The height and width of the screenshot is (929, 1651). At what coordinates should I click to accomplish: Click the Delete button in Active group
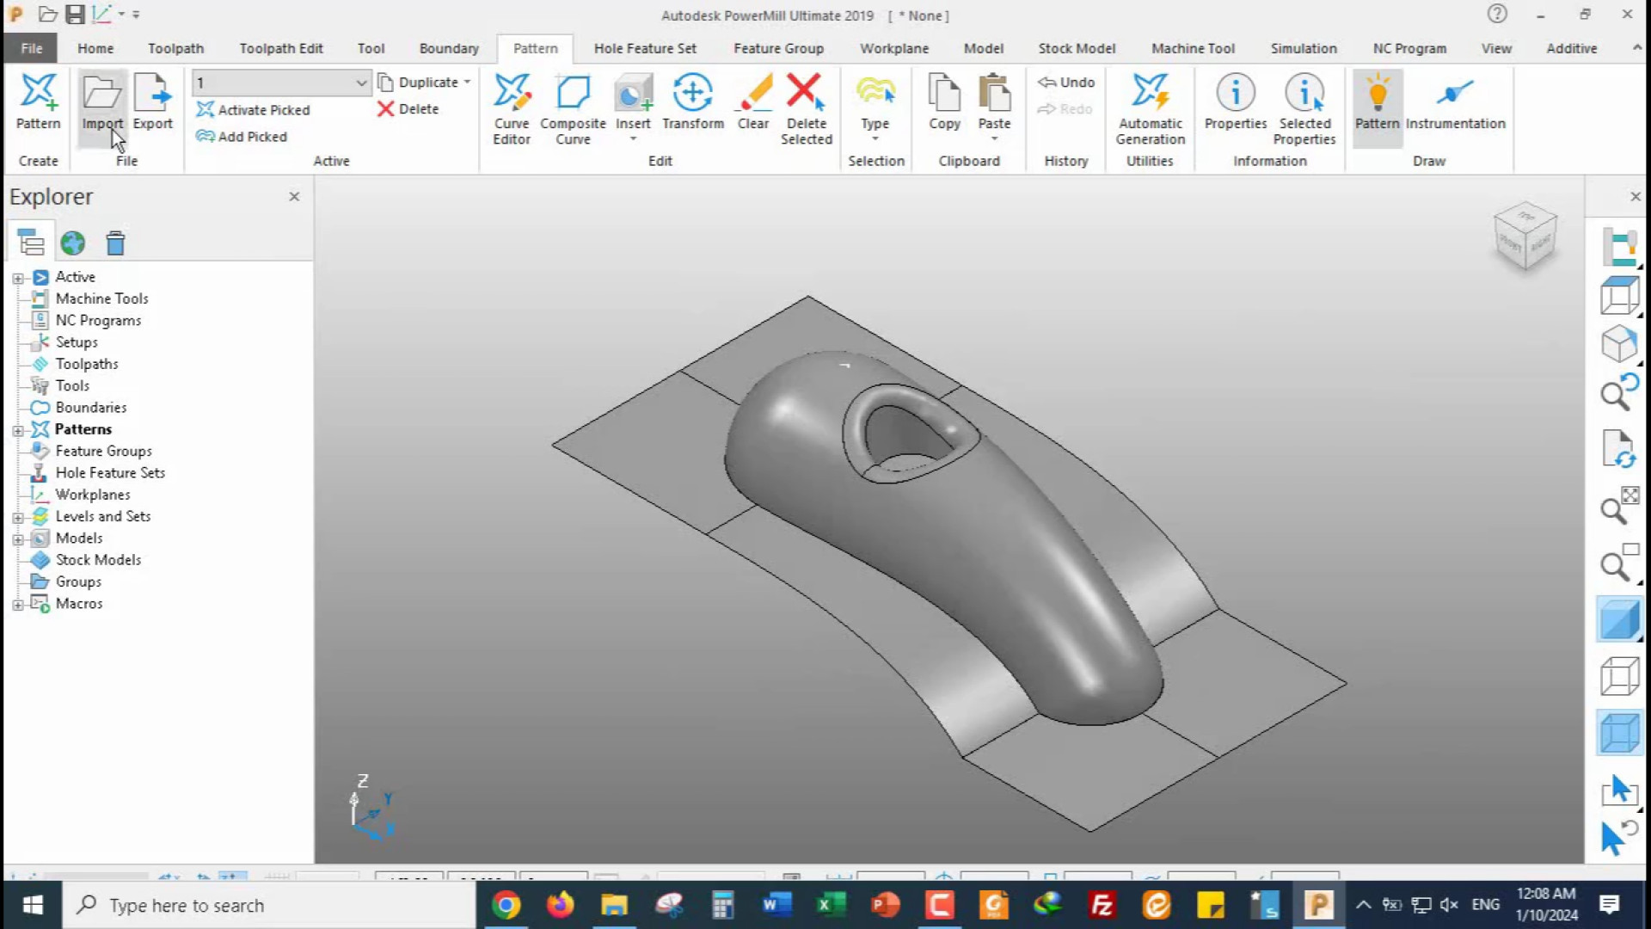(408, 108)
